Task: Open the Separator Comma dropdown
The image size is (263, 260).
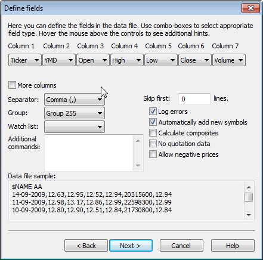Action: coord(75,100)
